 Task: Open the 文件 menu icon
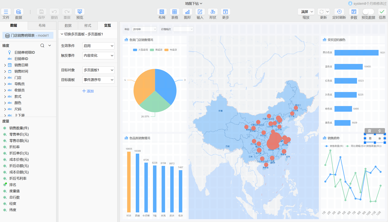(x=6, y=12)
